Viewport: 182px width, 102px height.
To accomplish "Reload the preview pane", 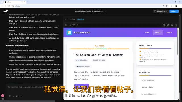I will tap(66, 25).
